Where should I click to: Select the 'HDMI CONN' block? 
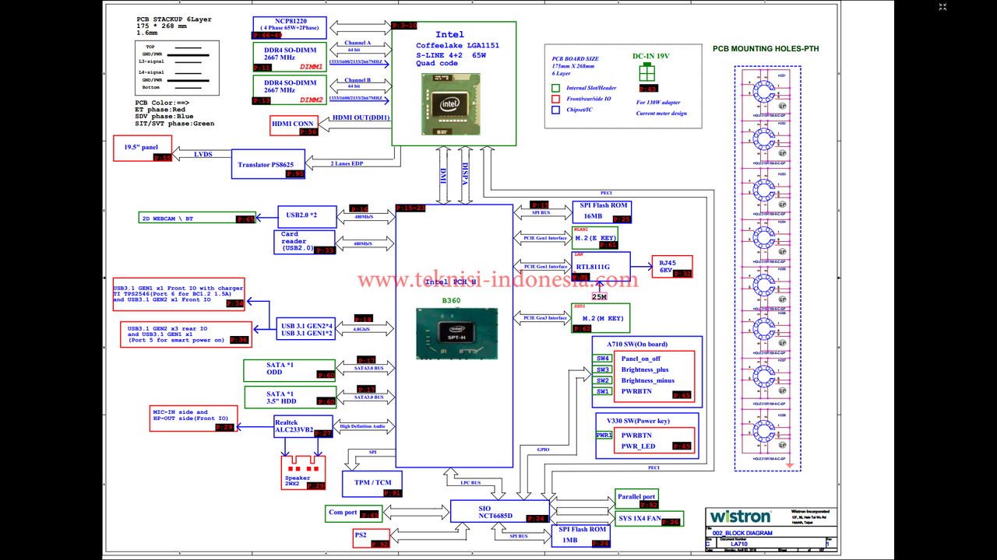tap(294, 127)
